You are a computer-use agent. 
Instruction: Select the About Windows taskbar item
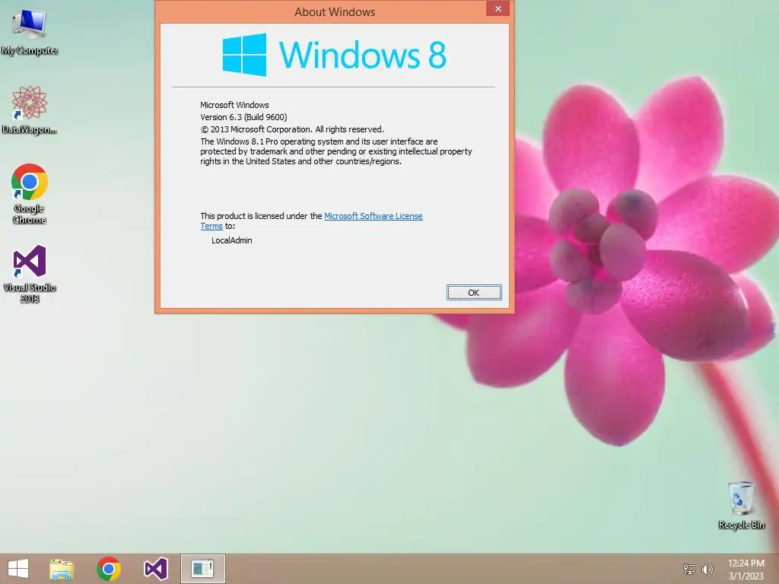coord(202,569)
